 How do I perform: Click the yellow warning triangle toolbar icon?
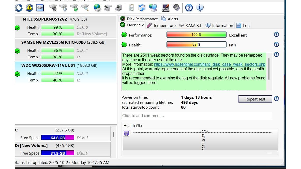tap(29, 8)
